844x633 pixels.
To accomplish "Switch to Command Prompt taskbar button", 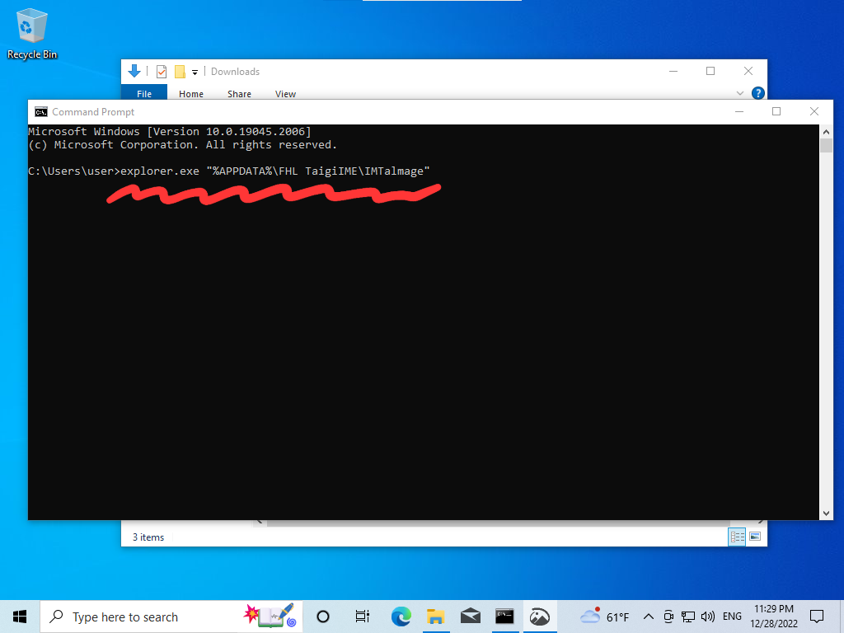I will point(505,617).
